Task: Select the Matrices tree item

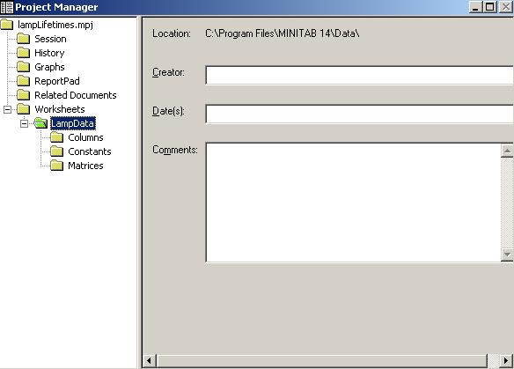Action: pyautogui.click(x=85, y=166)
